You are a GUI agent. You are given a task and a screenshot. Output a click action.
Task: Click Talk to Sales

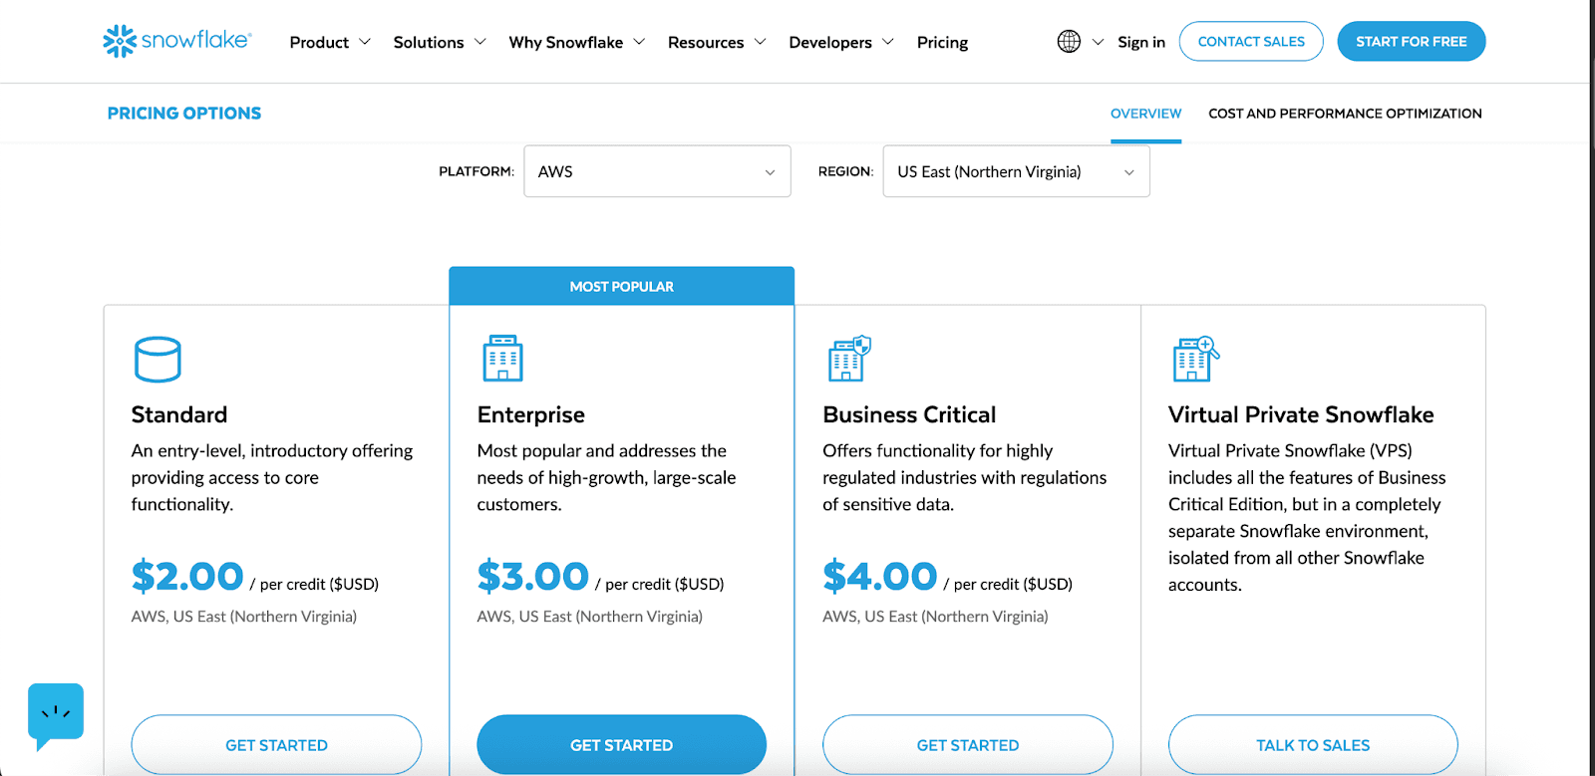[1313, 744]
